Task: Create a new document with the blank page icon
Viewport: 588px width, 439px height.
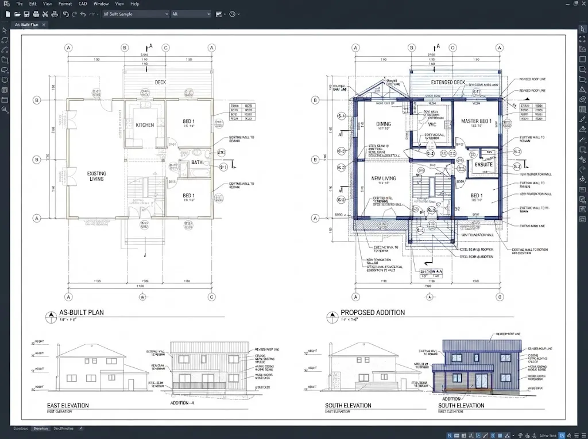Action: pos(8,14)
